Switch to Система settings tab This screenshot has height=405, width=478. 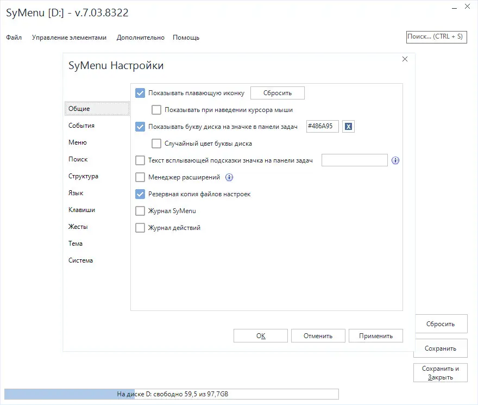80,260
